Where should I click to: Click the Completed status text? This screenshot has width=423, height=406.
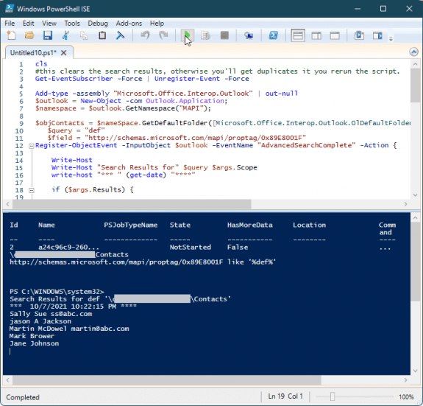[x=23, y=397]
